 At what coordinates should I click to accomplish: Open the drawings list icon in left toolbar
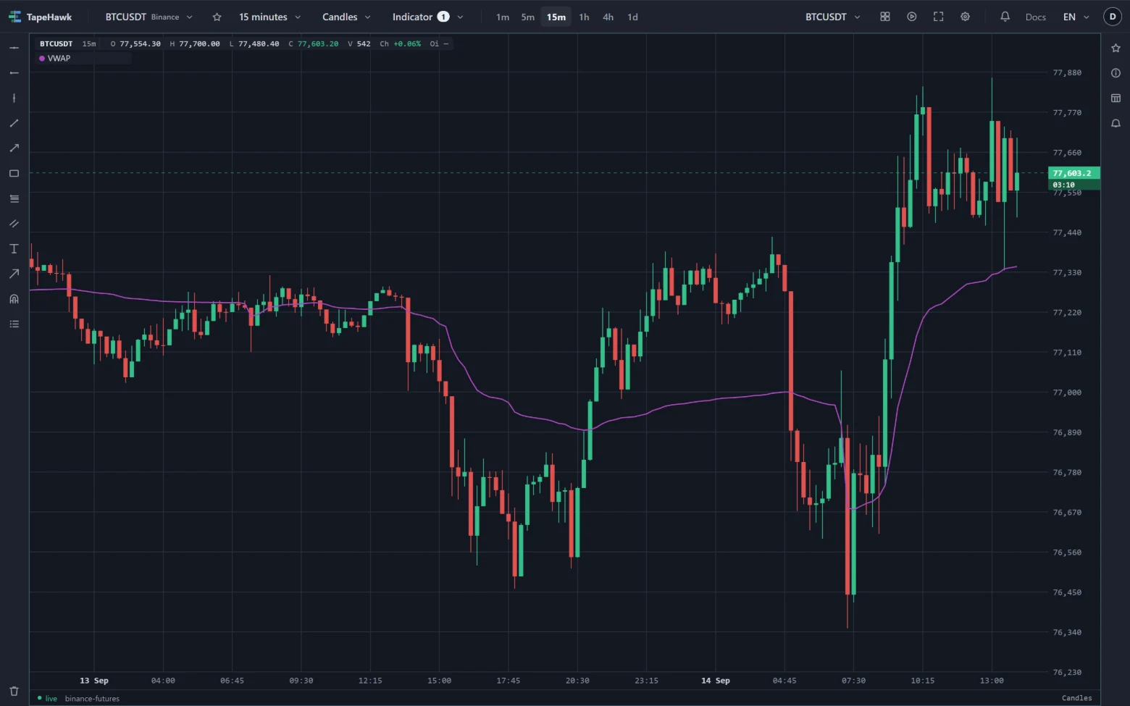14,324
